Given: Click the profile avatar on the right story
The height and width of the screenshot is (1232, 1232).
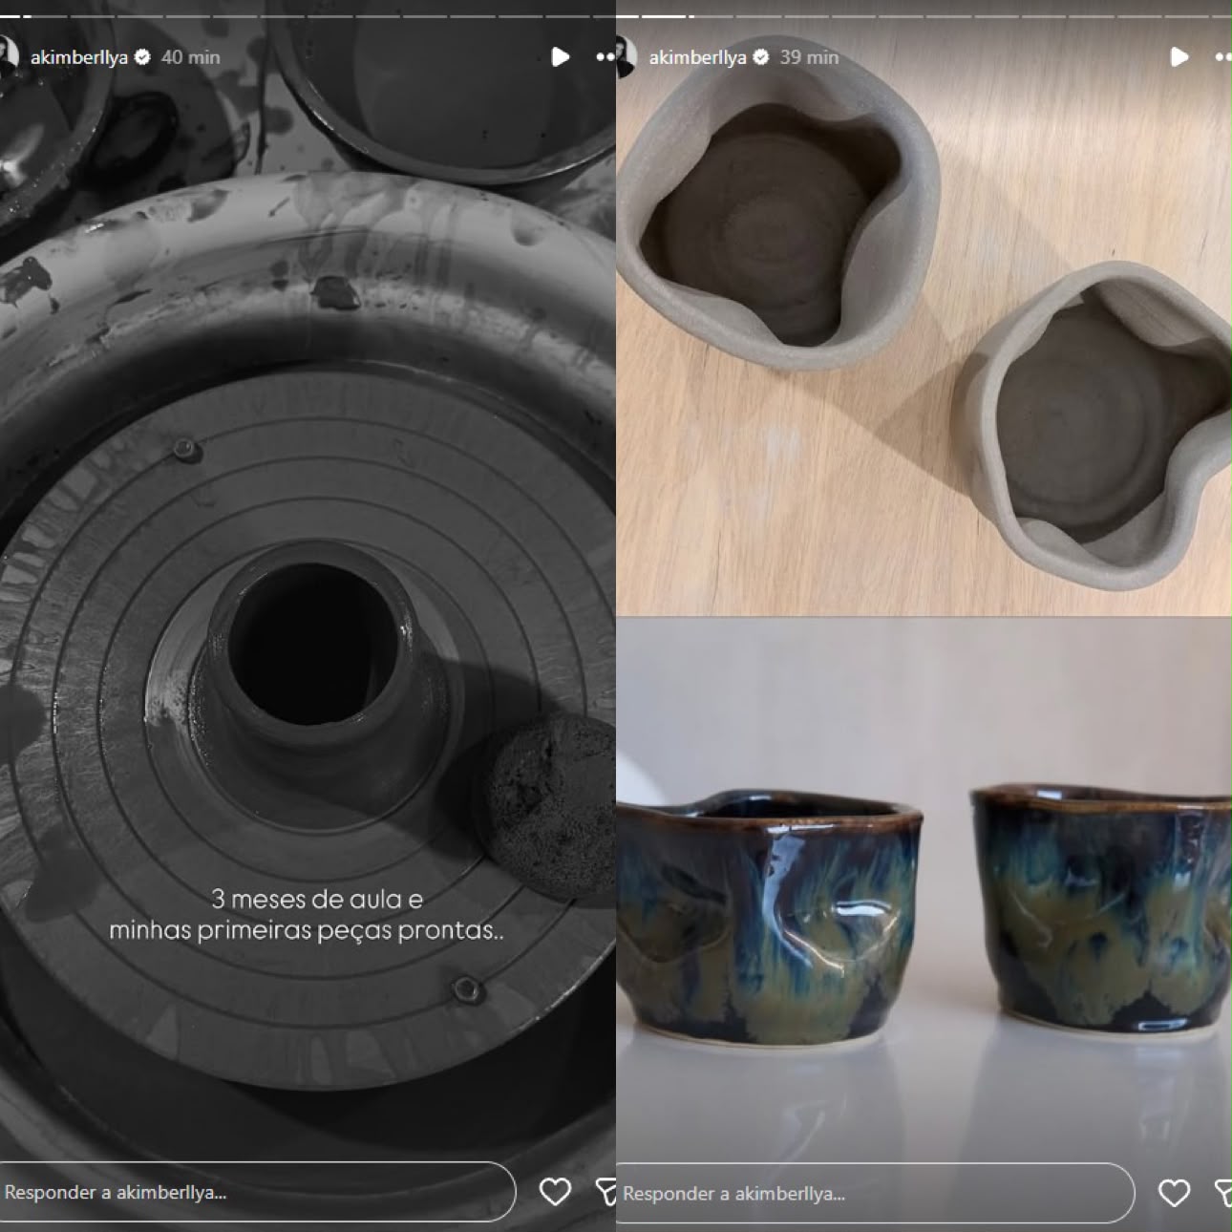Looking at the screenshot, I should [627, 55].
